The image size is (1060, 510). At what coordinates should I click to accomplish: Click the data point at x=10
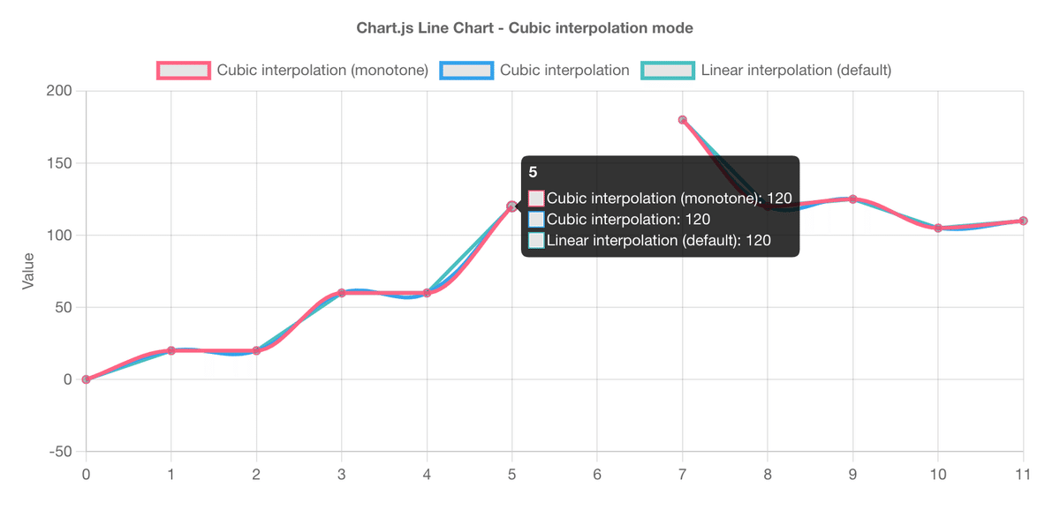[938, 228]
